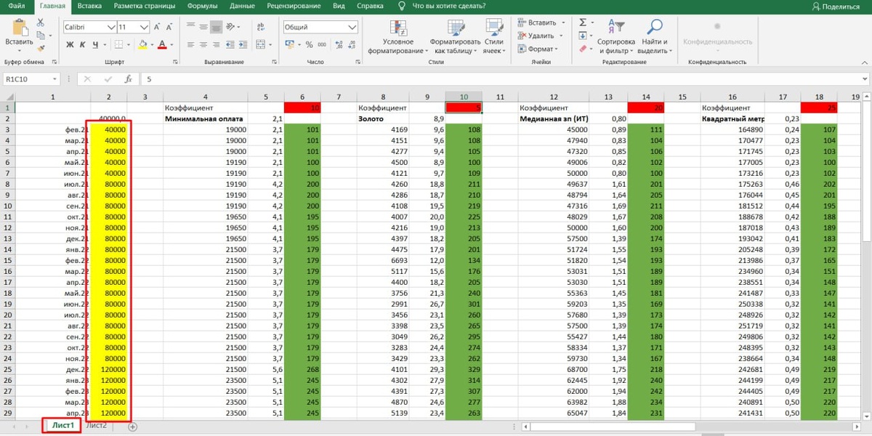Open Шрифт group dialog launcher
This screenshot has height=436, width=872.
point(174,62)
